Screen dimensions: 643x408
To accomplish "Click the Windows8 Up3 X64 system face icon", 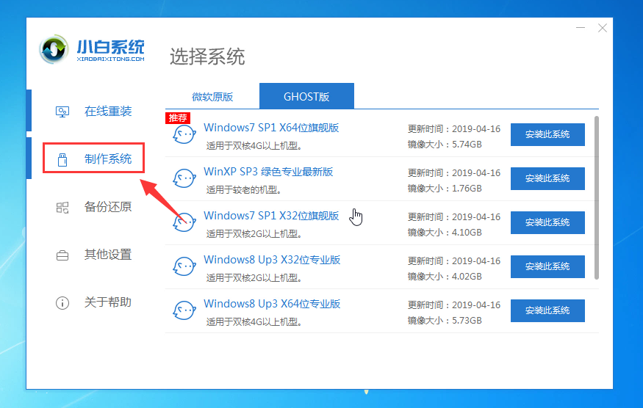I will pyautogui.click(x=184, y=310).
